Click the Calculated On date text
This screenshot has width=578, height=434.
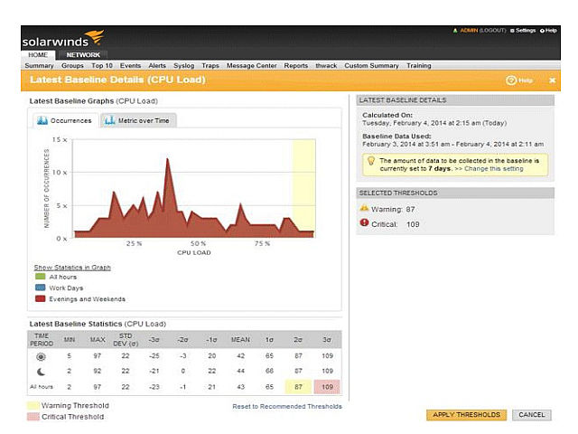point(434,123)
